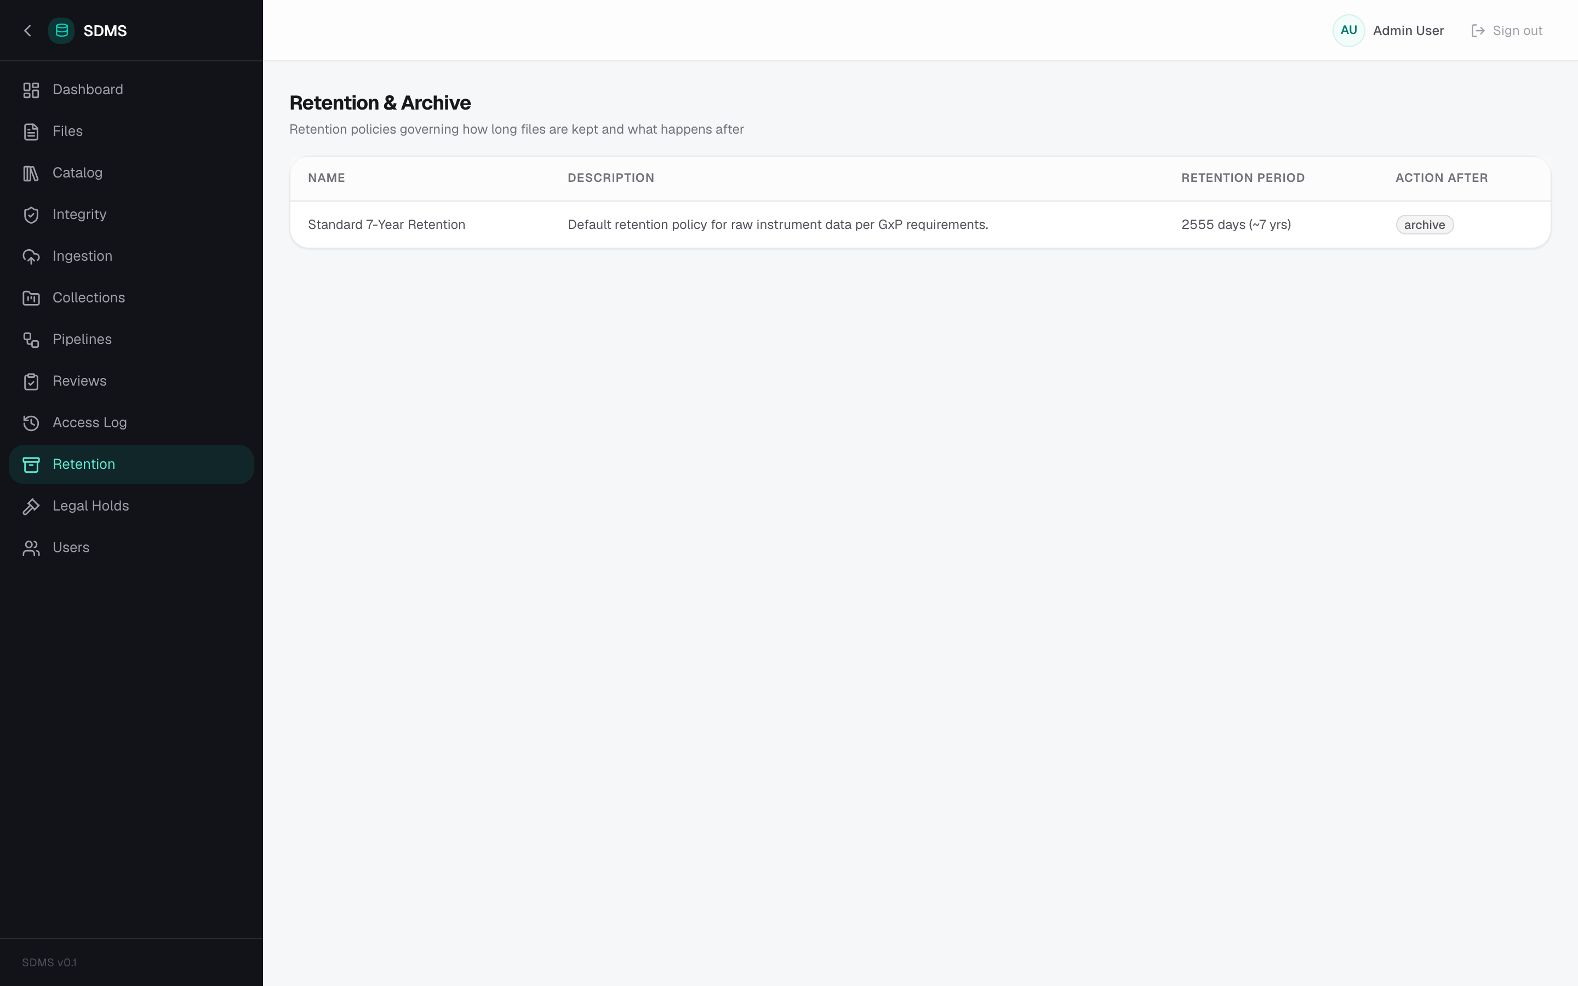Click the sign out arrow icon
1578x986 pixels.
1478,31
